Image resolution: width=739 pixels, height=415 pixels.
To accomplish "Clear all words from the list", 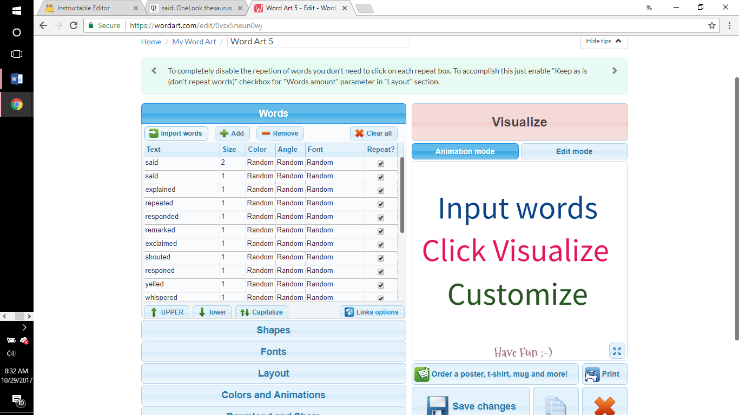I will [x=374, y=133].
